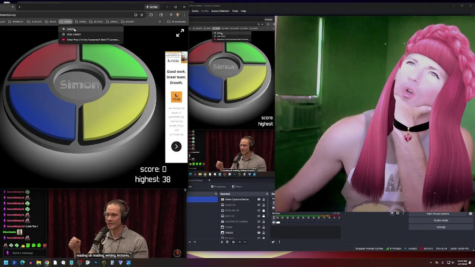Open Microsoft Edge from taskbar
This screenshot has width=475, height=267.
tap(22, 263)
